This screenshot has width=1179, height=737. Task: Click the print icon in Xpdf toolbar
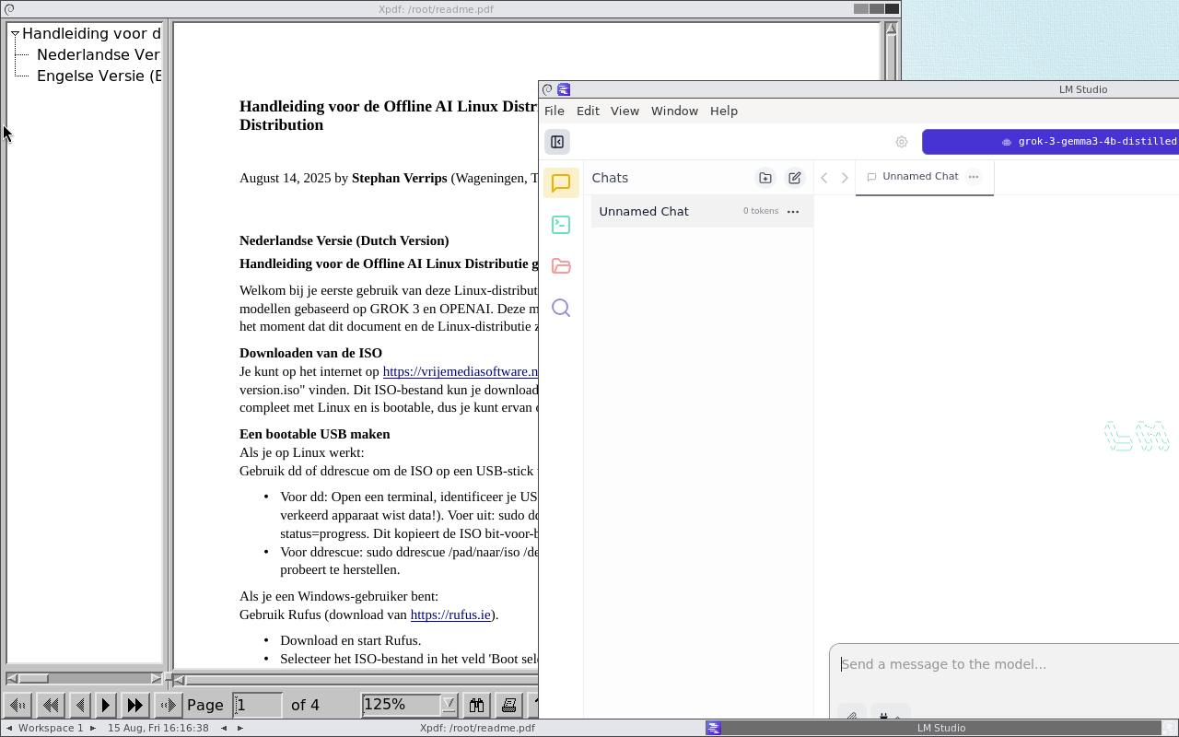pyautogui.click(x=509, y=705)
